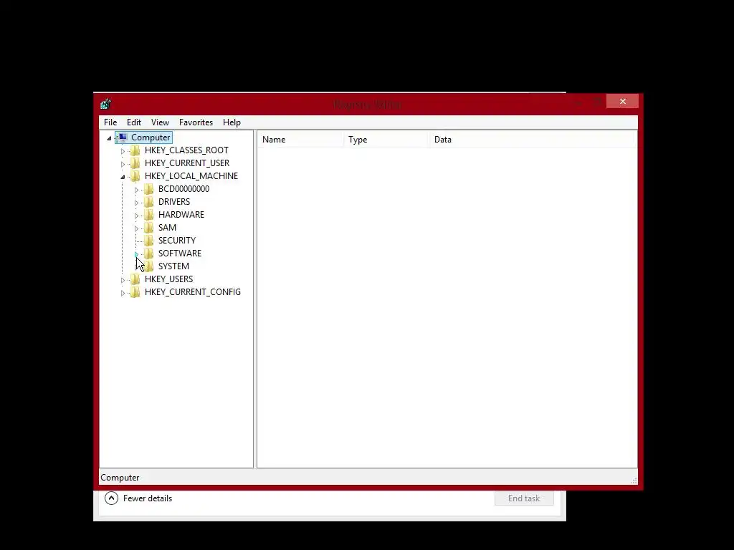Open the File menu
Viewport: 734px width, 550px height.
(110, 122)
